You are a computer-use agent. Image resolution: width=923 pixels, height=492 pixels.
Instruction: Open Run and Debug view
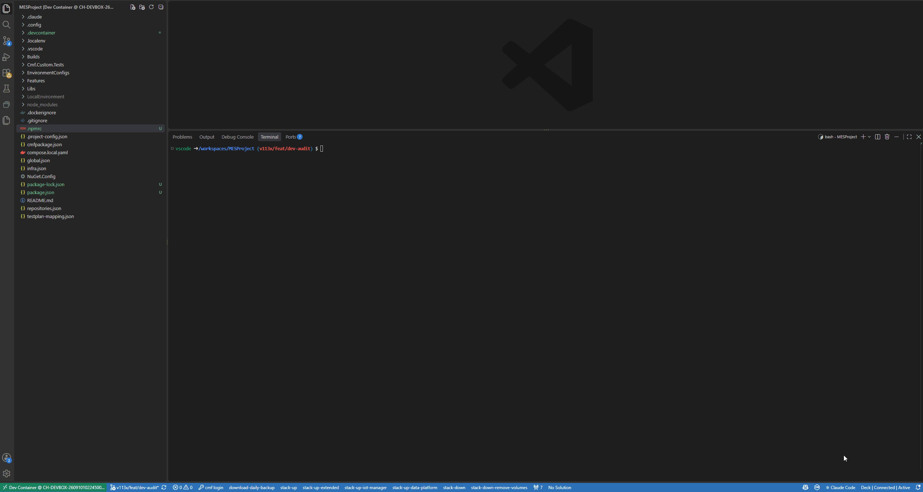pyautogui.click(x=7, y=57)
